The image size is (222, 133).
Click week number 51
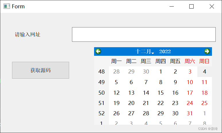coord(102,103)
